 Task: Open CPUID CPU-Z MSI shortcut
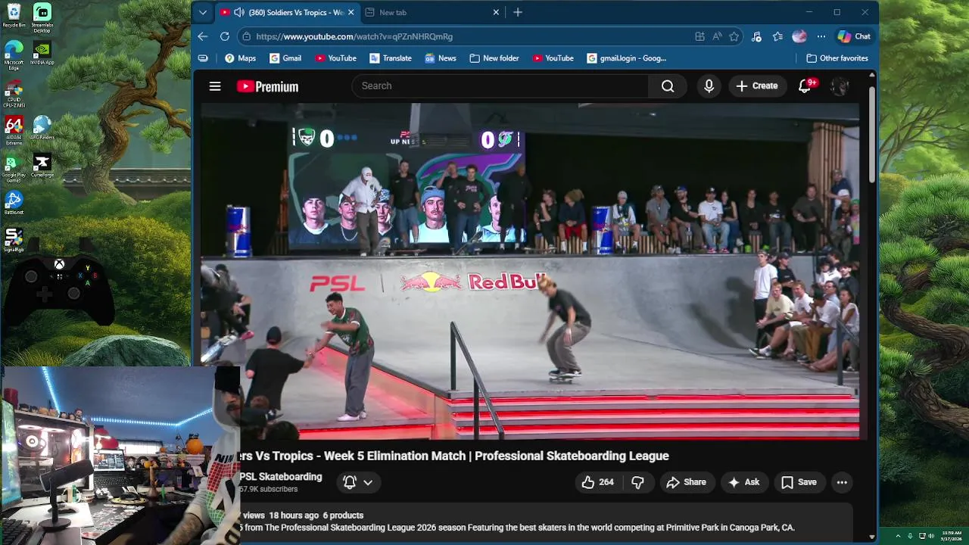click(14, 93)
